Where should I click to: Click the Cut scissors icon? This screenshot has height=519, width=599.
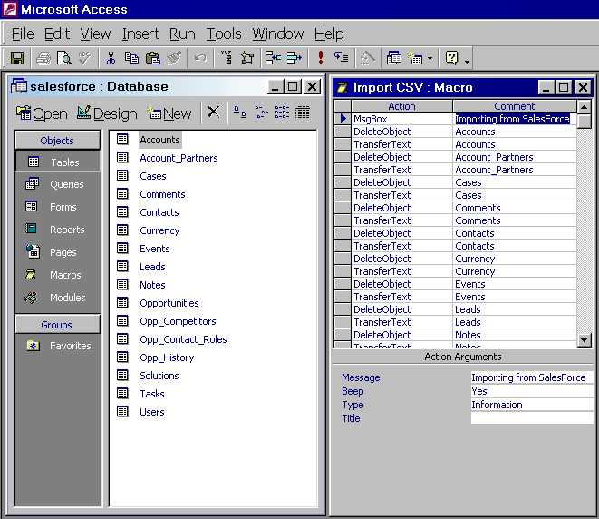click(111, 58)
